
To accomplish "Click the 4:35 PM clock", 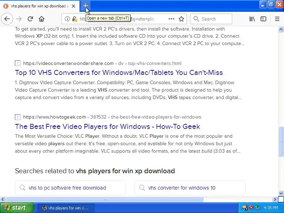I will (271, 208).
